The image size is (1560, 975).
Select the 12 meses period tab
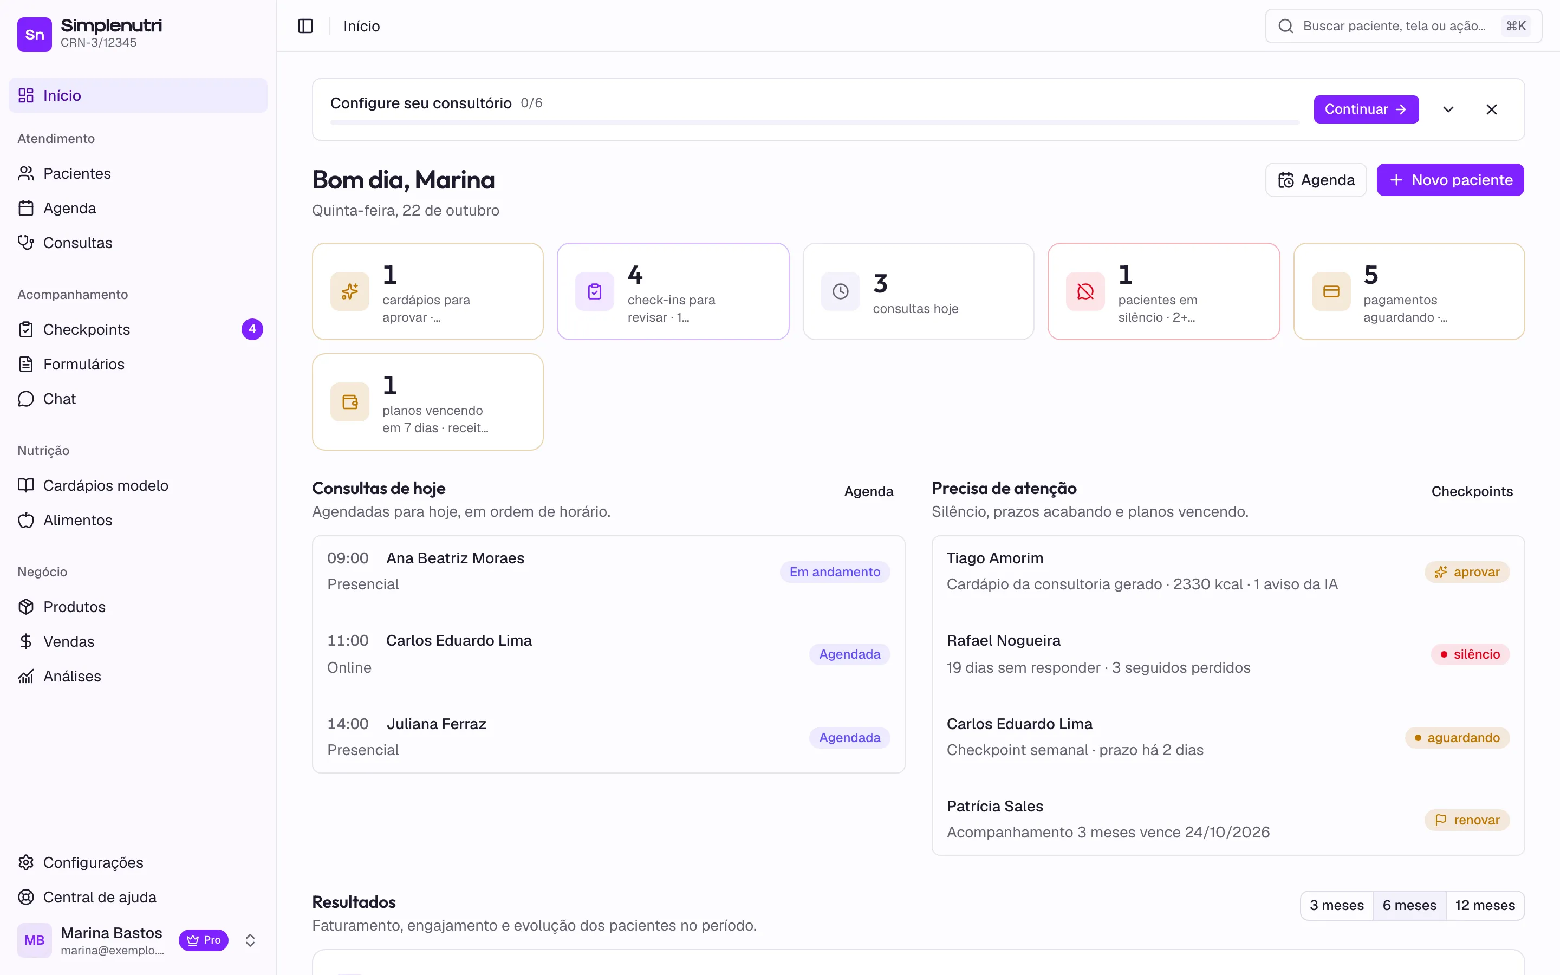pyautogui.click(x=1485, y=905)
